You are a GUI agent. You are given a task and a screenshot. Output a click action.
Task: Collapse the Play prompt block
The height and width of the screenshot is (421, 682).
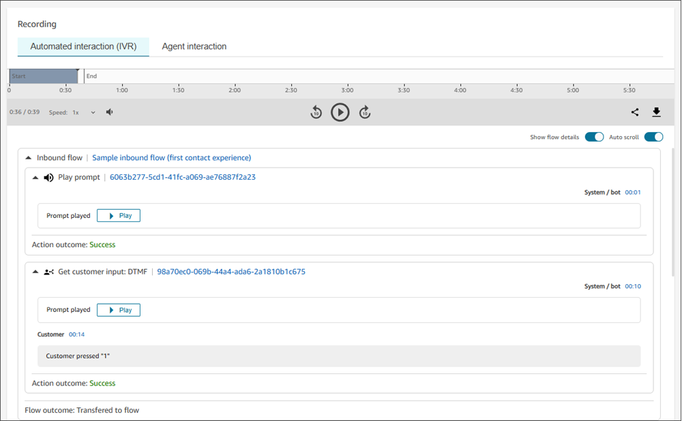tap(35, 178)
